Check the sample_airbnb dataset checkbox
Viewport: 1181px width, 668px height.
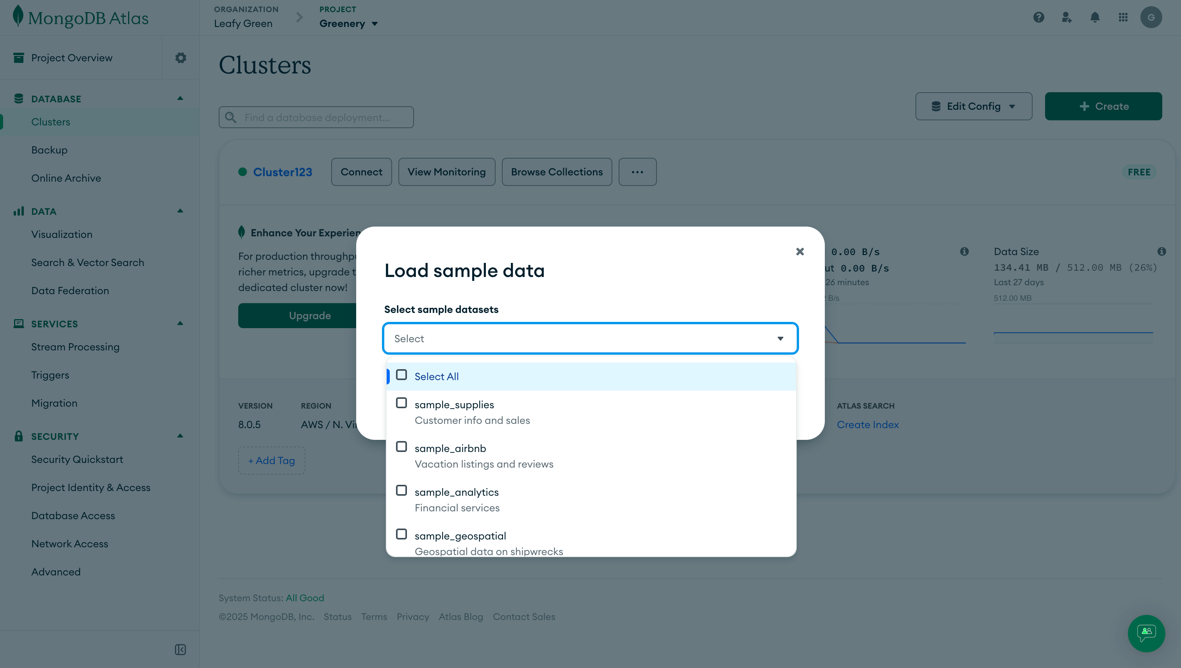(x=401, y=447)
